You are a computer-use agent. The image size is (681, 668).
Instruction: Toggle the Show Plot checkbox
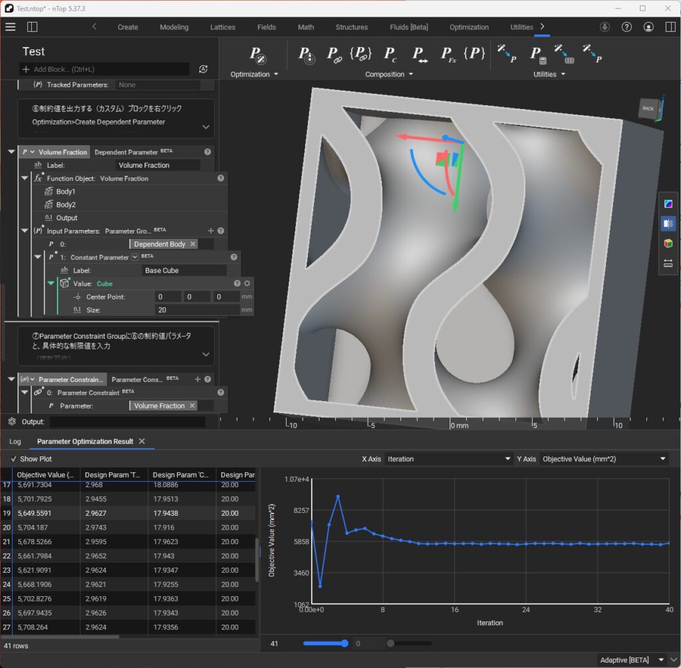(x=14, y=459)
